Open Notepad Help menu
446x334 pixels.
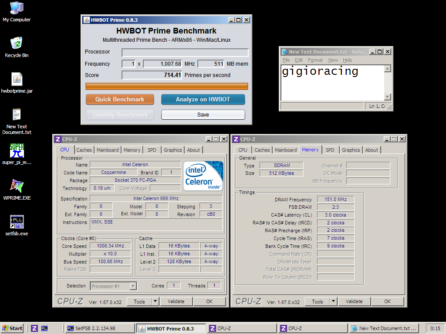(347, 60)
